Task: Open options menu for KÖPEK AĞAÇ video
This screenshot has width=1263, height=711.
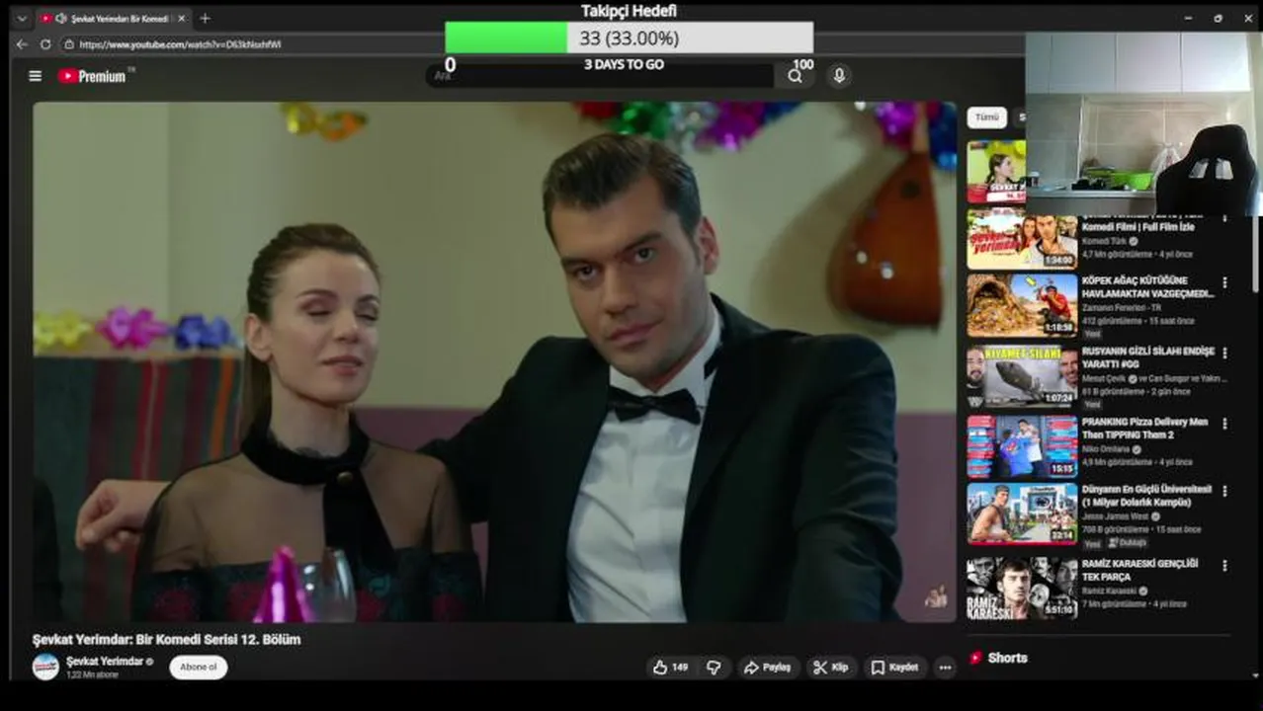Action: pyautogui.click(x=1224, y=282)
